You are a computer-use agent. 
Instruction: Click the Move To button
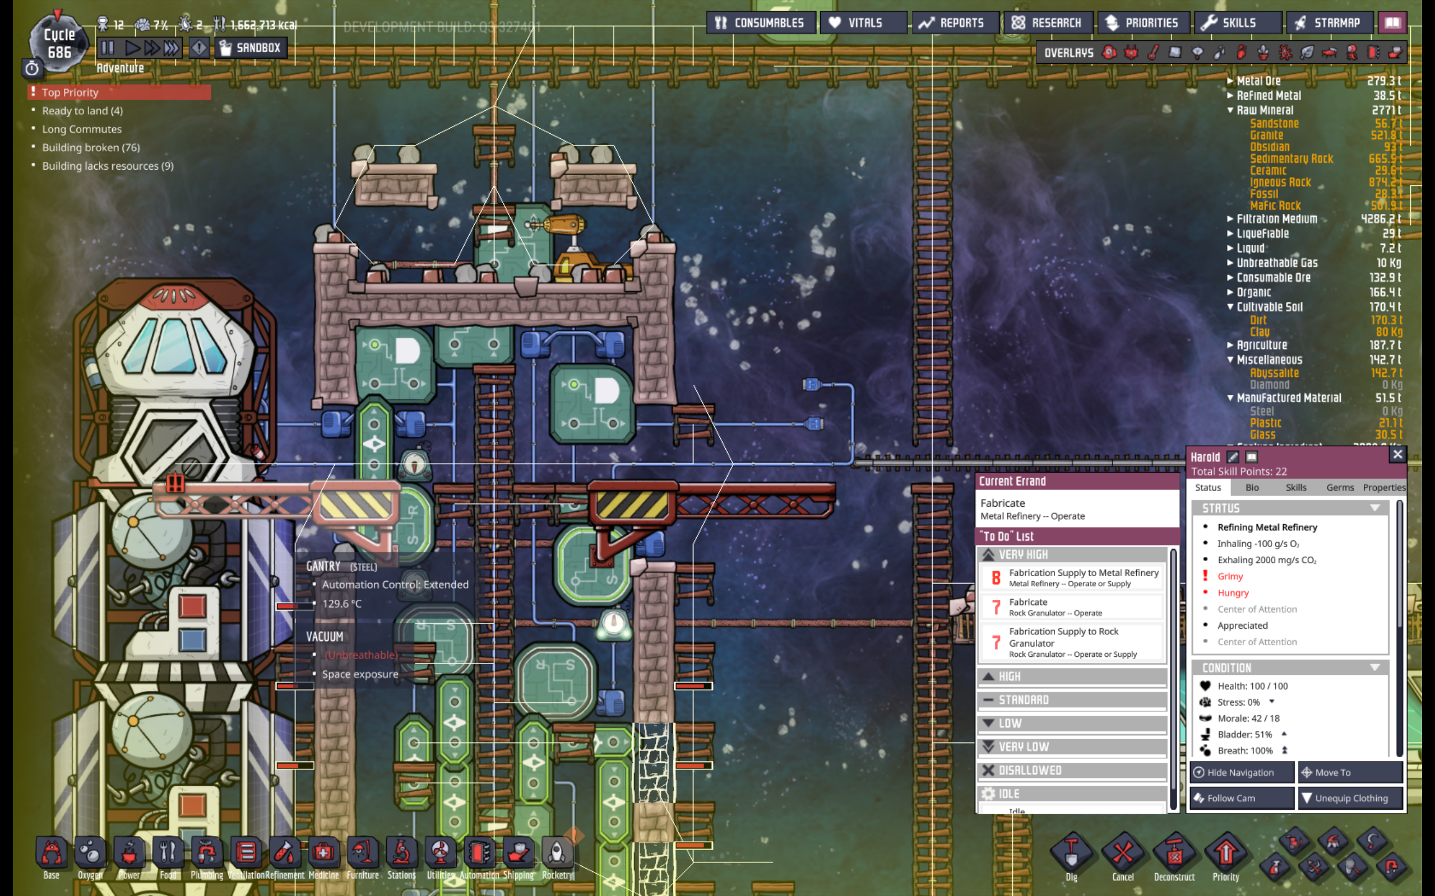tap(1350, 772)
